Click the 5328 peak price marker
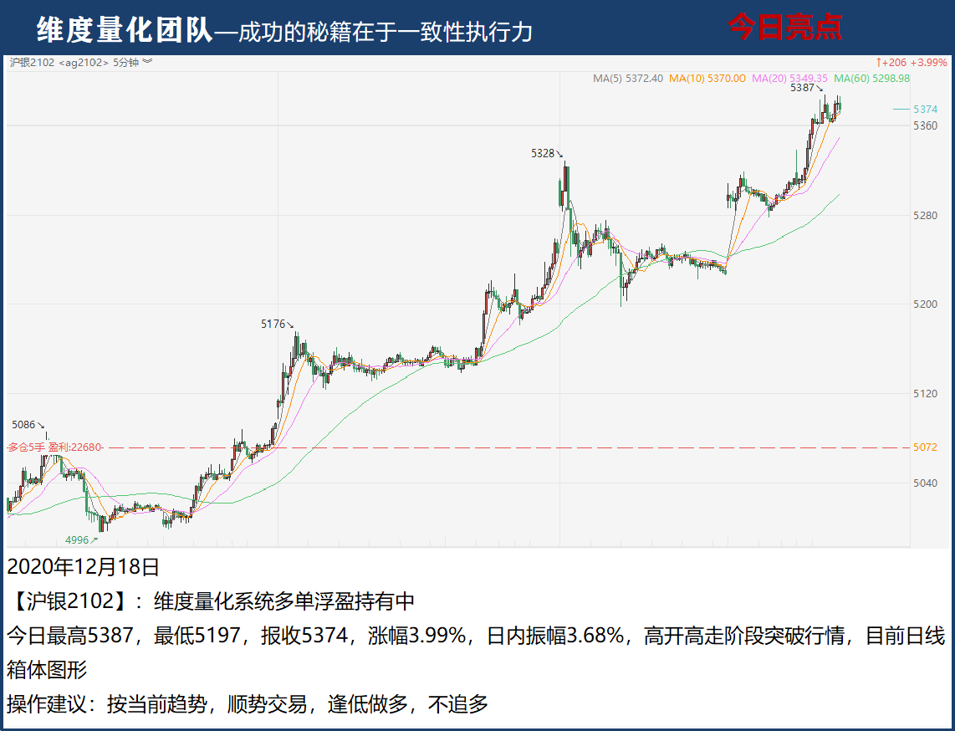Image resolution: width=955 pixels, height=731 pixels. point(544,153)
